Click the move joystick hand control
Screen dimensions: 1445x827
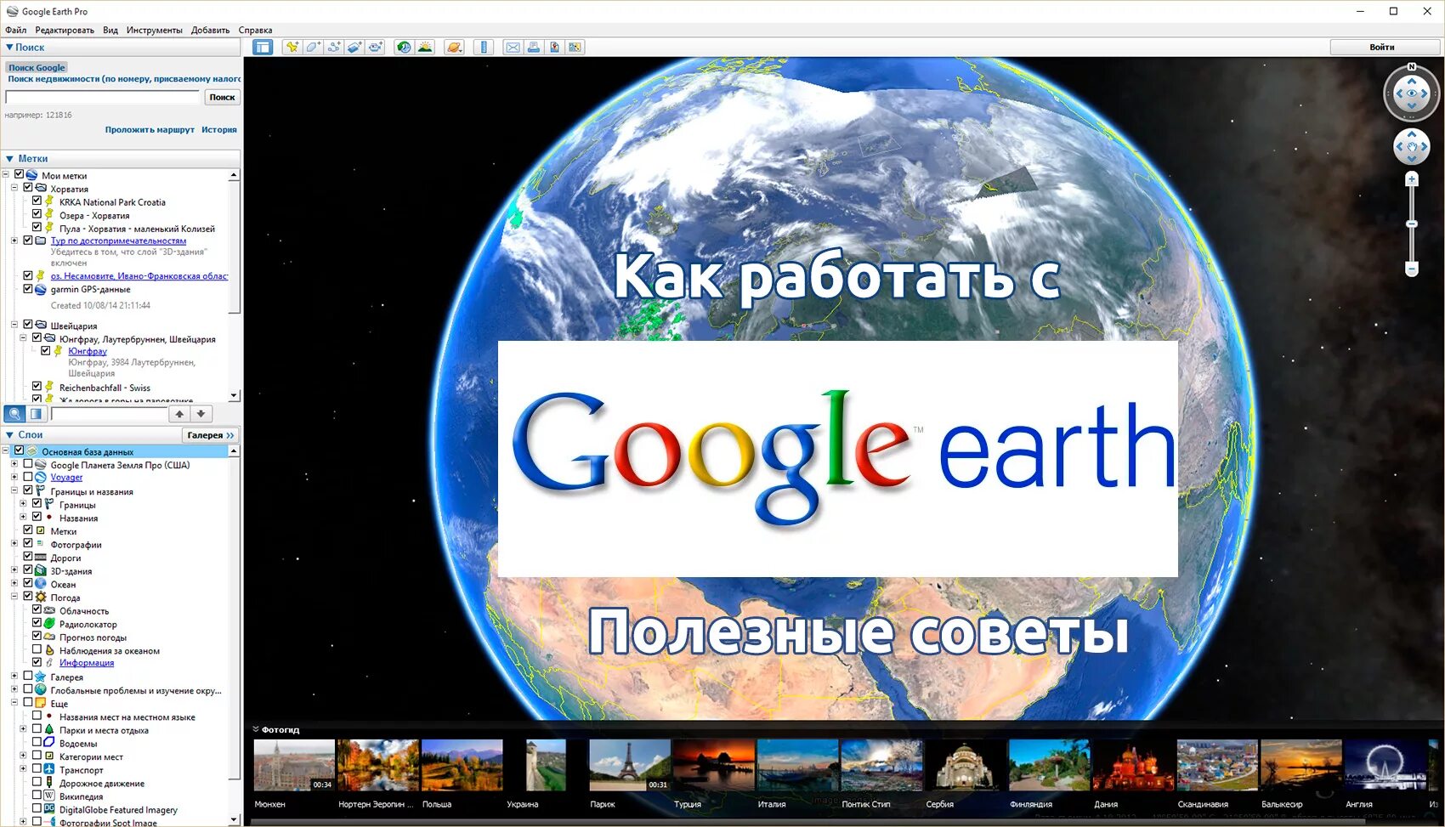tap(1412, 147)
